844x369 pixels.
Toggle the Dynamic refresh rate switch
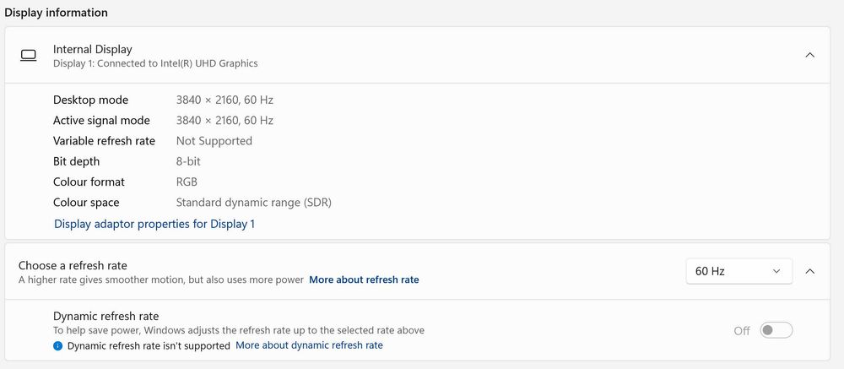tap(776, 330)
